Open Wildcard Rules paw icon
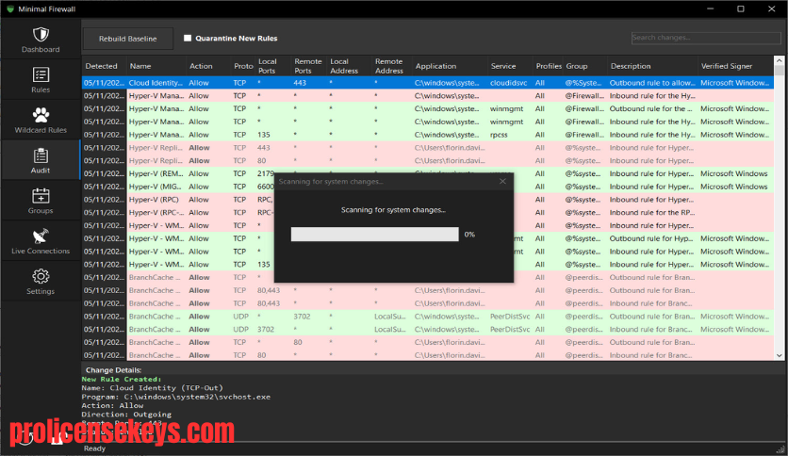Image resolution: width=788 pixels, height=456 pixels. 41,115
